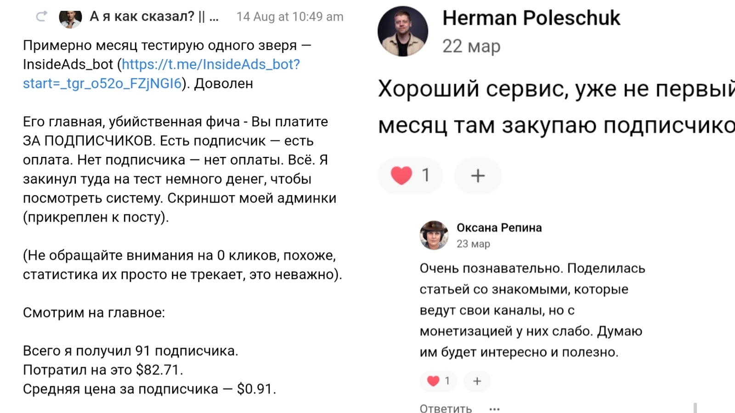735x413 pixels.
Task: Open the "А я как сказал?" channel avatar
Action: [70, 18]
